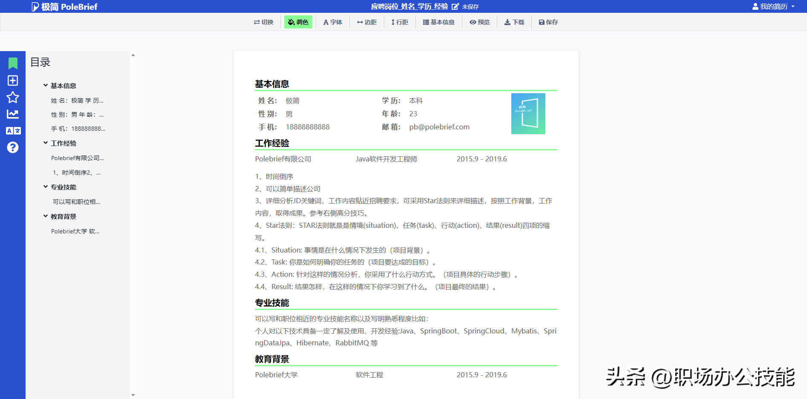This screenshot has height=399, width=807.
Task: Open the 我的简历 account dropdown
Action: [x=774, y=6]
